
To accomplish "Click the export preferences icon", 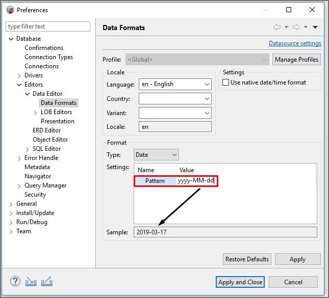I will point(47,282).
